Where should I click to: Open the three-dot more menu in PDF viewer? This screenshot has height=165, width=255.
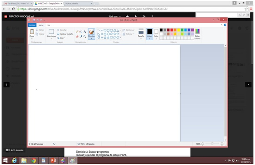pyautogui.click(x=152, y=16)
